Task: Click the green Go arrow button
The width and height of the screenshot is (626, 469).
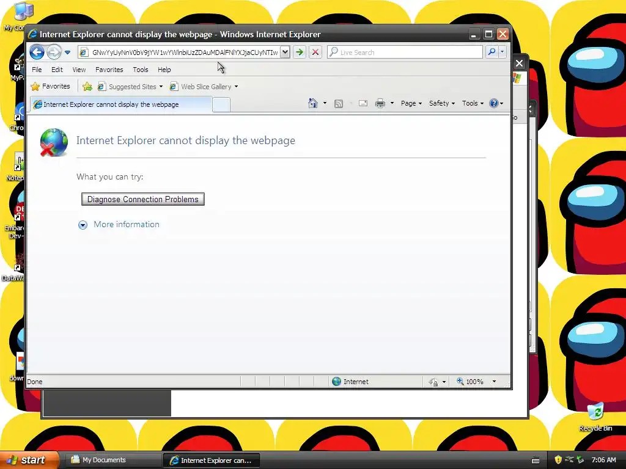Action: tap(300, 52)
